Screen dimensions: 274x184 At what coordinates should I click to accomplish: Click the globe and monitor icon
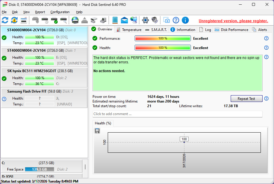coord(134,20)
